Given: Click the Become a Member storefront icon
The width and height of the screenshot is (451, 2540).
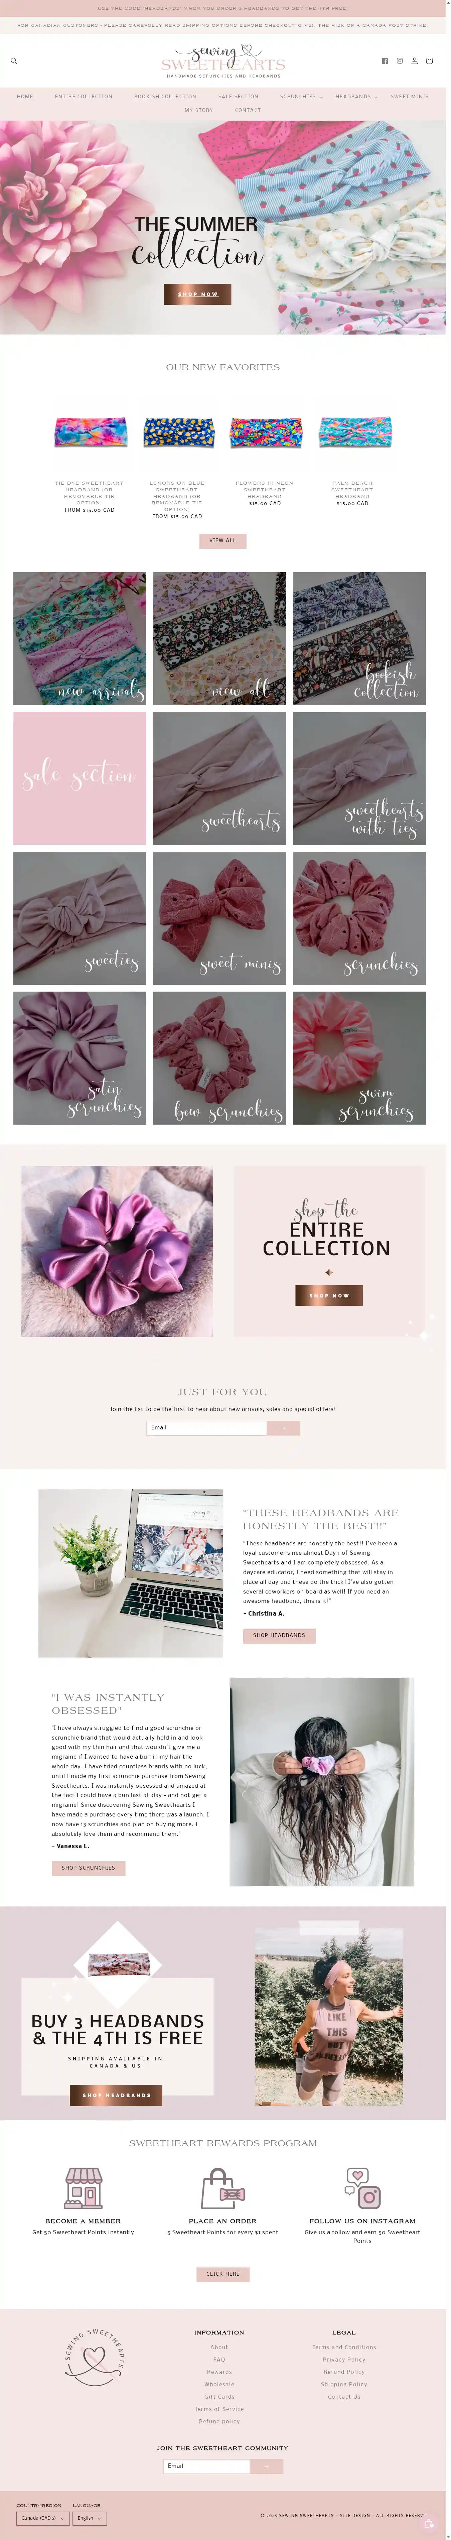Looking at the screenshot, I should coord(84,2188).
